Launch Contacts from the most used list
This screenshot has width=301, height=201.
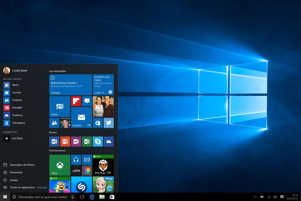(13, 100)
